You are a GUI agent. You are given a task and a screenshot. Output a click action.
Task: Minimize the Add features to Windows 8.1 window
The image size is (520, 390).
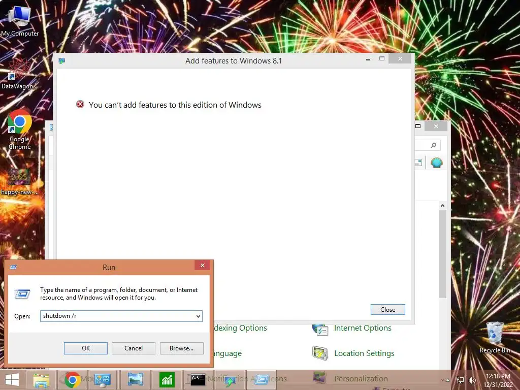[368, 59]
